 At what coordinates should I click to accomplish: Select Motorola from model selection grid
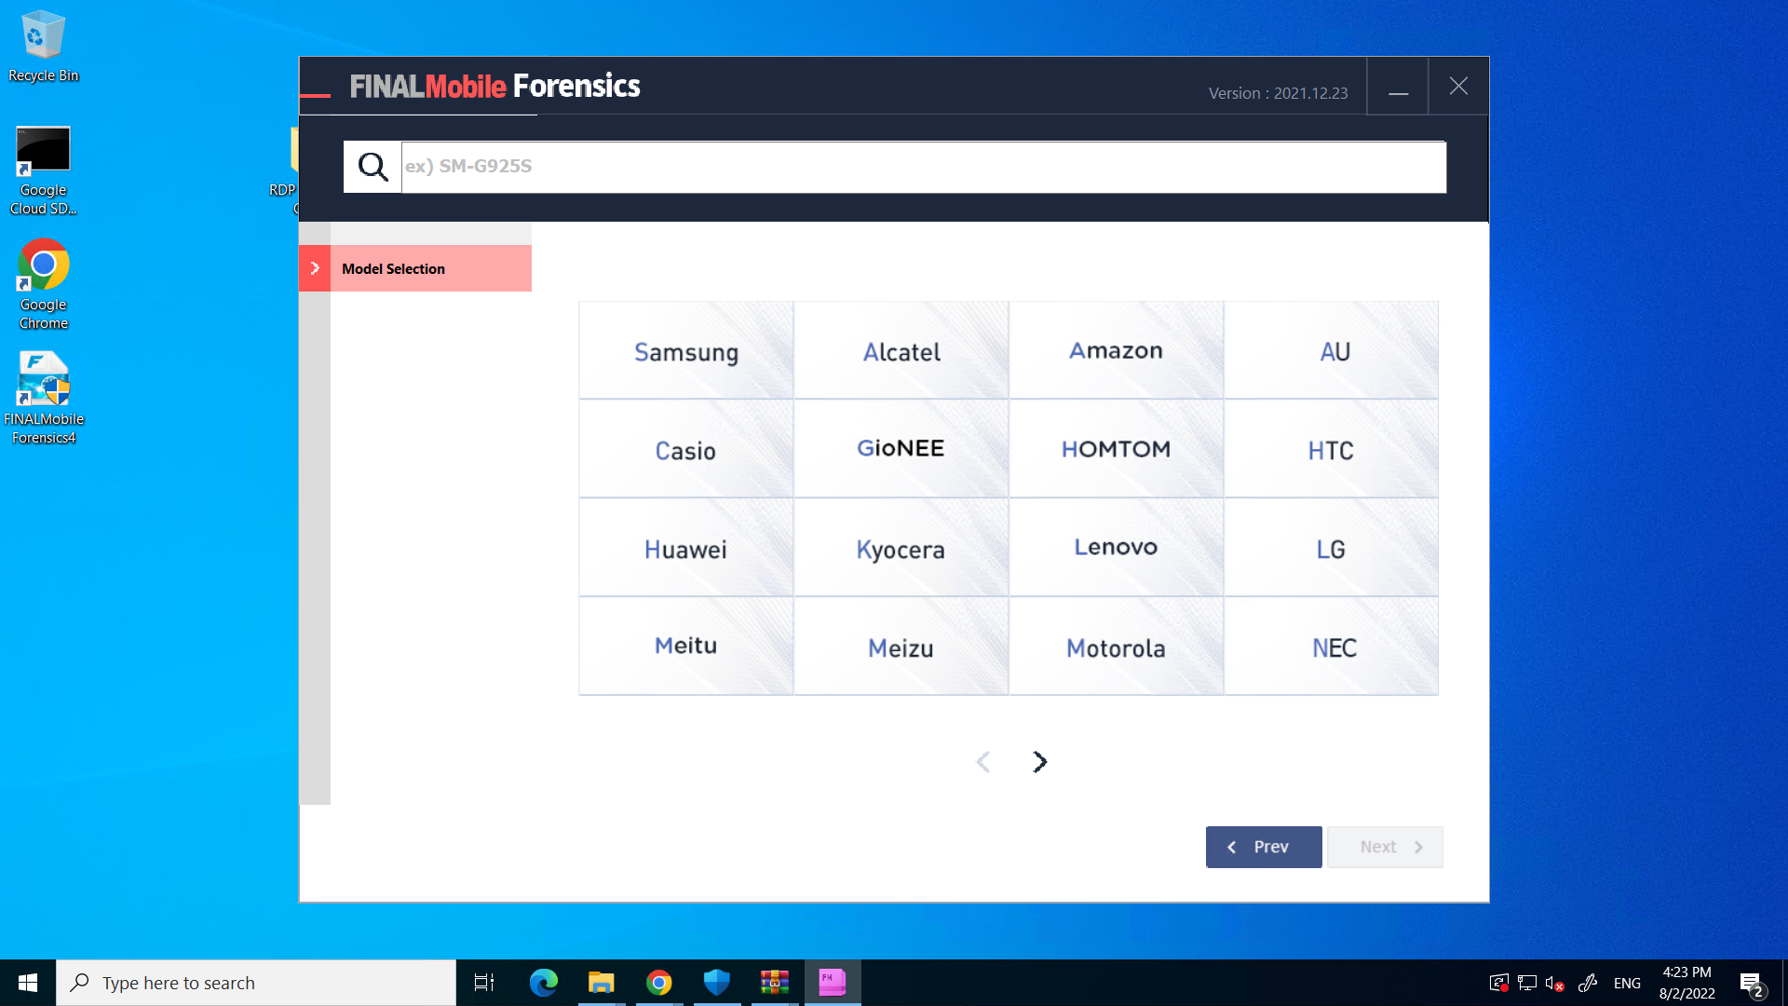(x=1115, y=647)
